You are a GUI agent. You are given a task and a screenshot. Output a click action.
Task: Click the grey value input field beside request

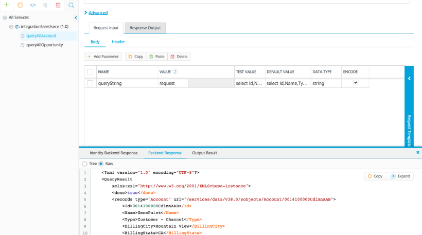tap(212, 83)
